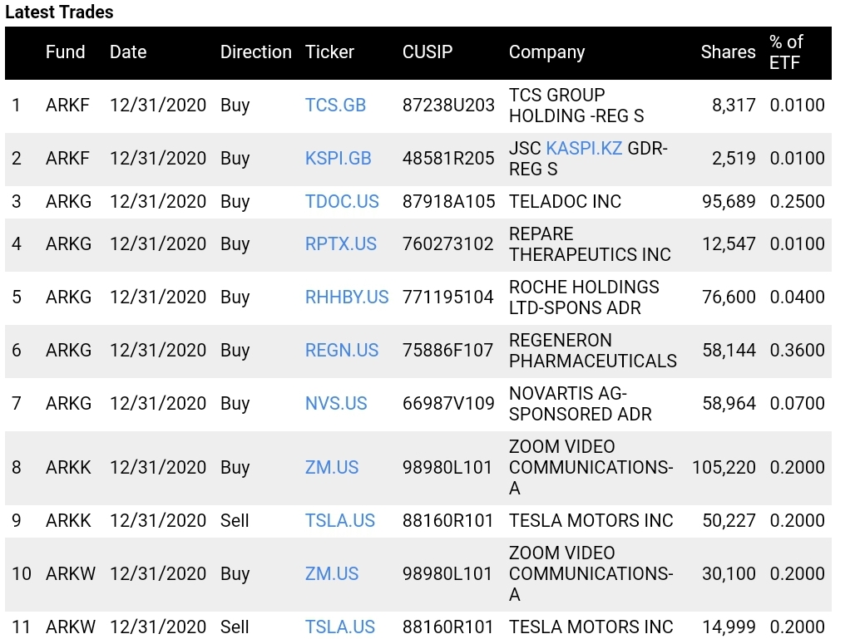Viewport: 865px width, 639px height.
Task: Select shares value 58,144
Action: point(729,350)
